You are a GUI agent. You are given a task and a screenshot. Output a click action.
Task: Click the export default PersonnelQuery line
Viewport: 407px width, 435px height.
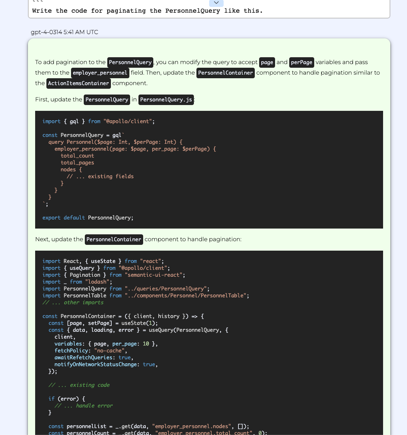pos(88,218)
